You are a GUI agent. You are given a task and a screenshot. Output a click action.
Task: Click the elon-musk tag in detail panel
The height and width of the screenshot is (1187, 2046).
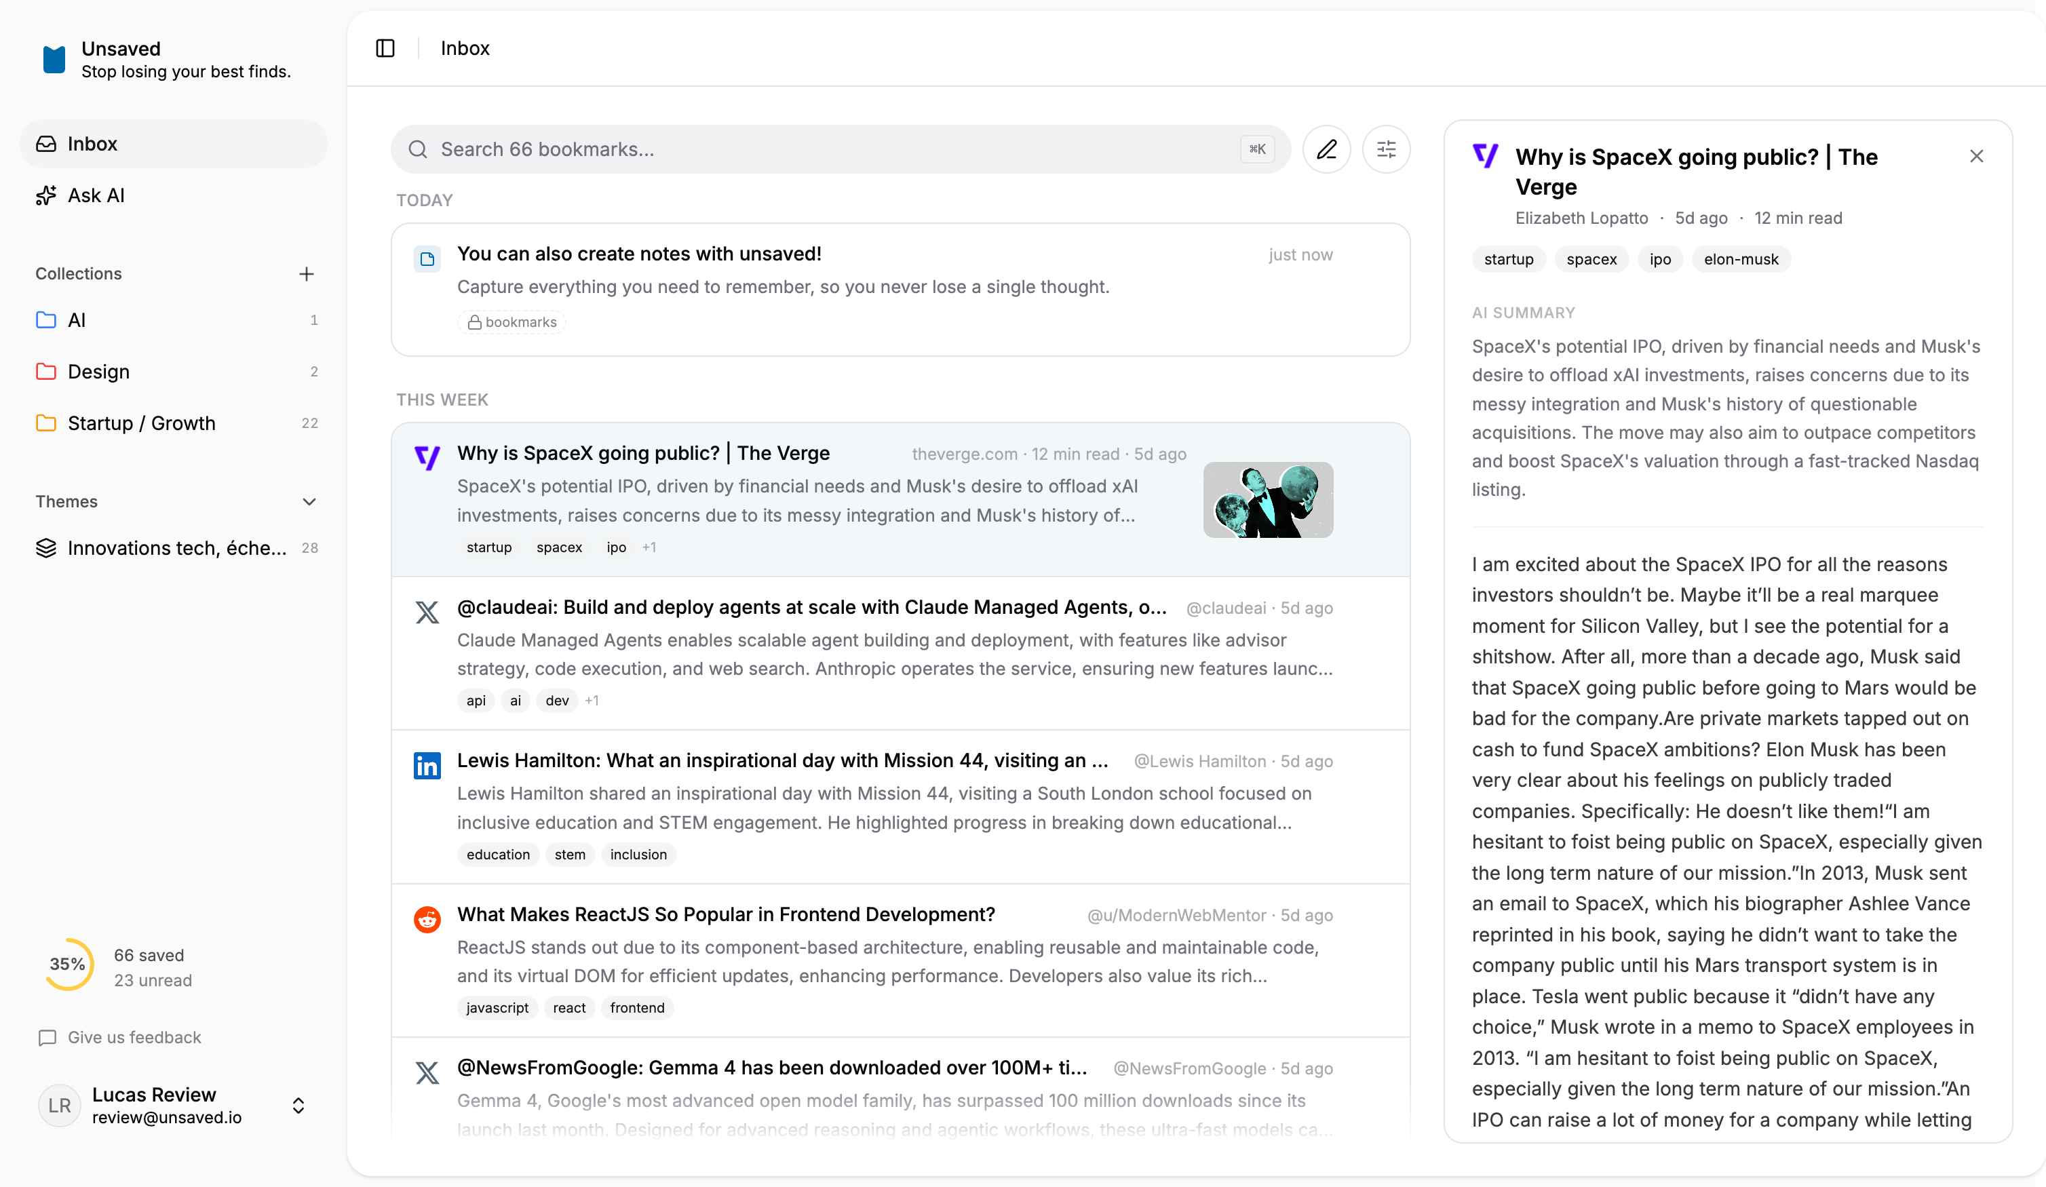tap(1741, 260)
